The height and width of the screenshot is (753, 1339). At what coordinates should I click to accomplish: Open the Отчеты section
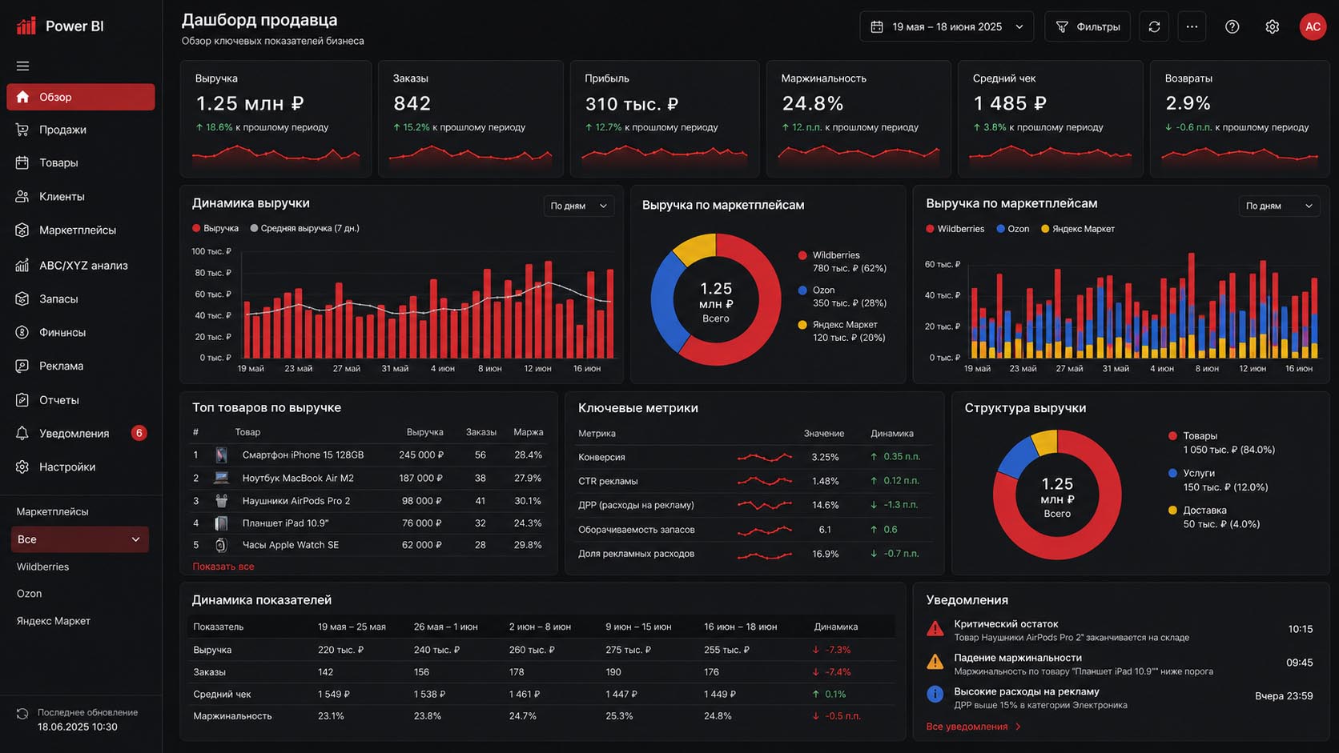80,399
